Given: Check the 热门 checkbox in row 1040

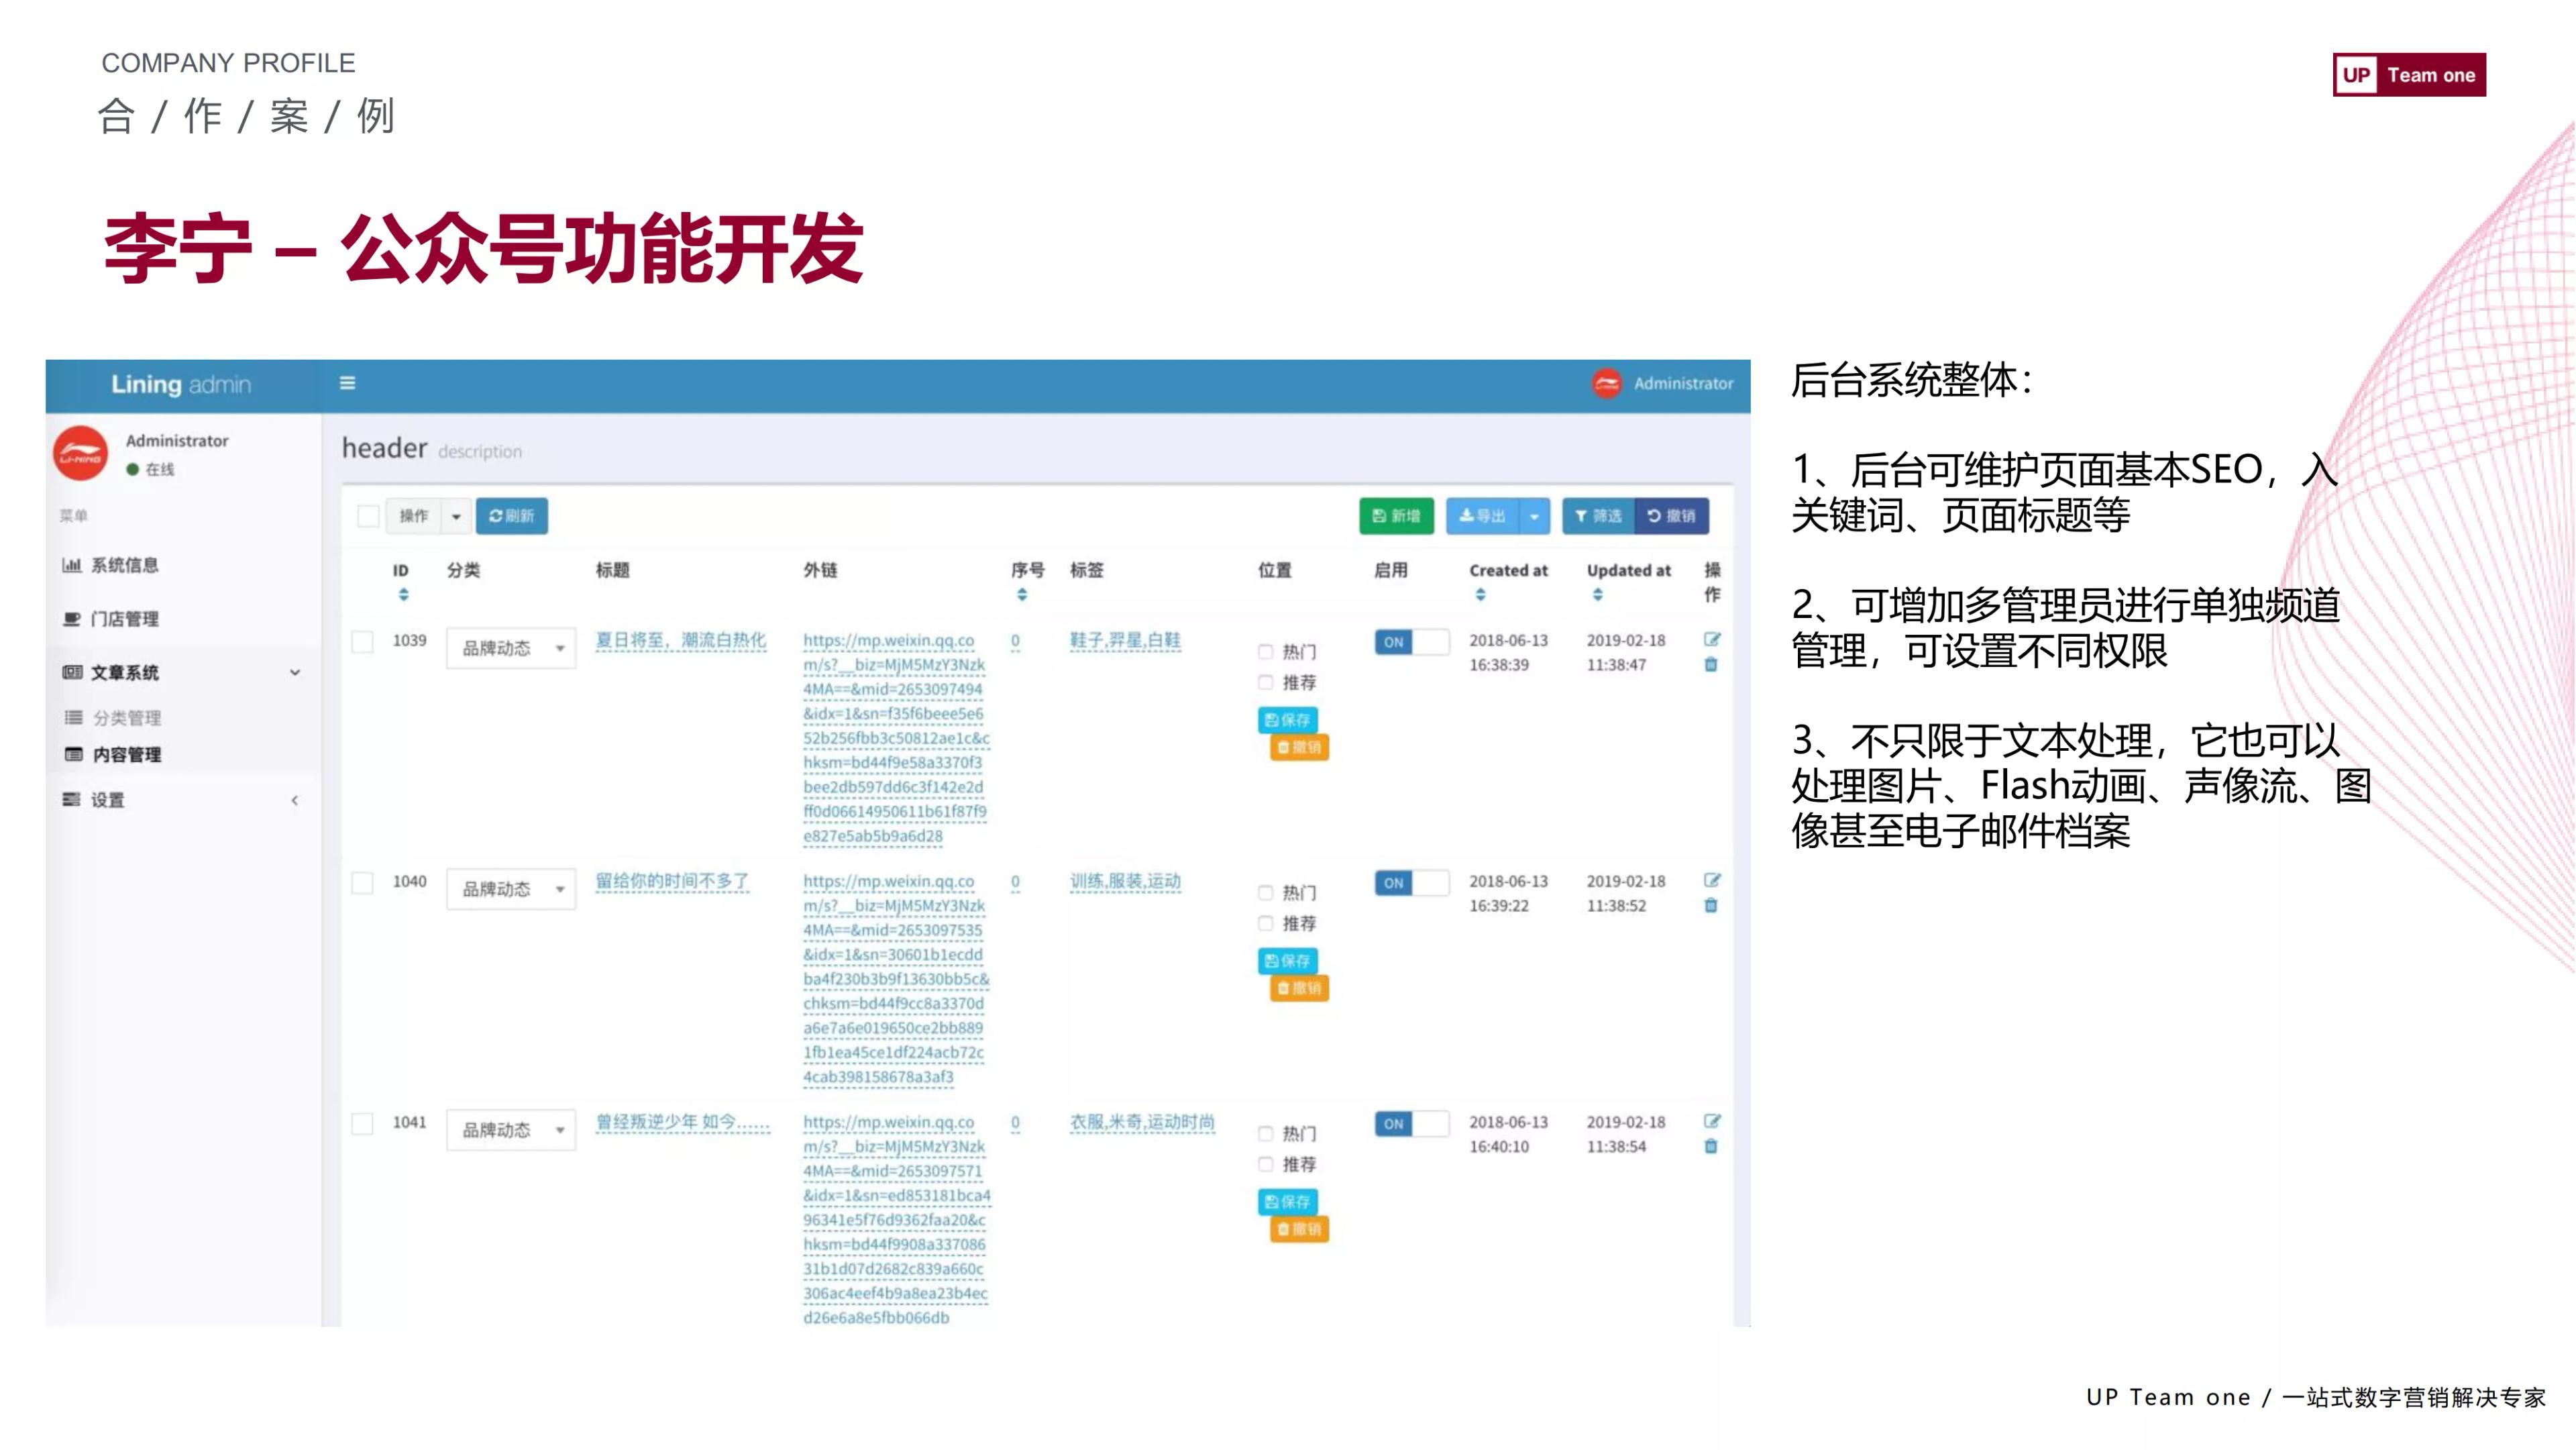Looking at the screenshot, I should click(x=1266, y=892).
